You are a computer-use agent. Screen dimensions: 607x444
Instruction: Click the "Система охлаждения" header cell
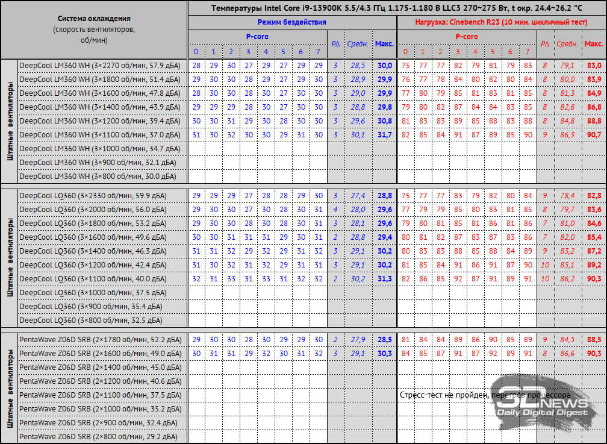[x=93, y=18]
